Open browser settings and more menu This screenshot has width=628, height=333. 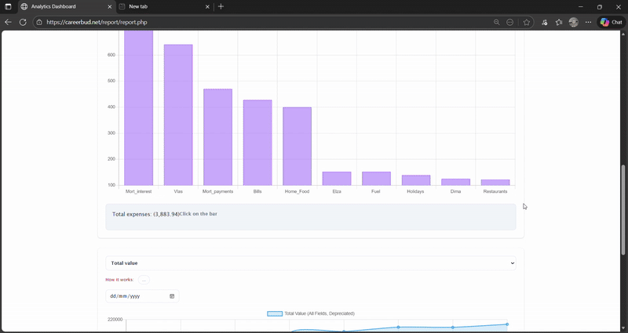(588, 22)
